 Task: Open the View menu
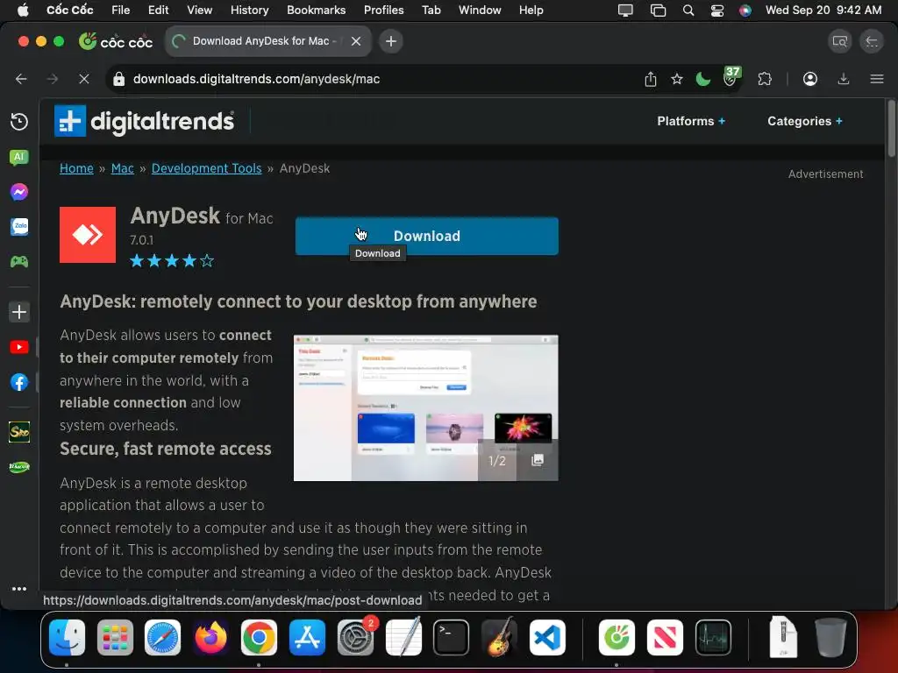(x=199, y=10)
